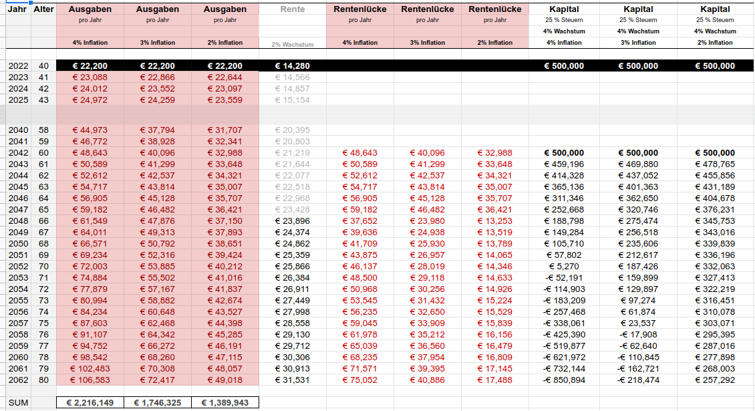Select the € 23,896 Rente cell

tap(293, 221)
